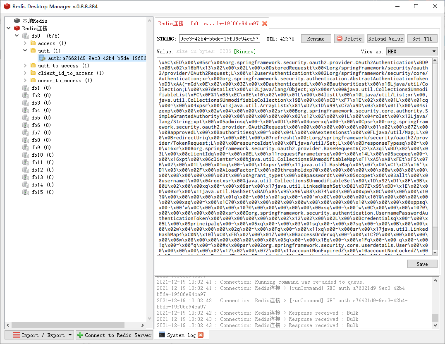Image resolution: width=445 pixels, height=344 pixels.
Task: Click the red Redis连接 server icon
Action: coord(17,28)
